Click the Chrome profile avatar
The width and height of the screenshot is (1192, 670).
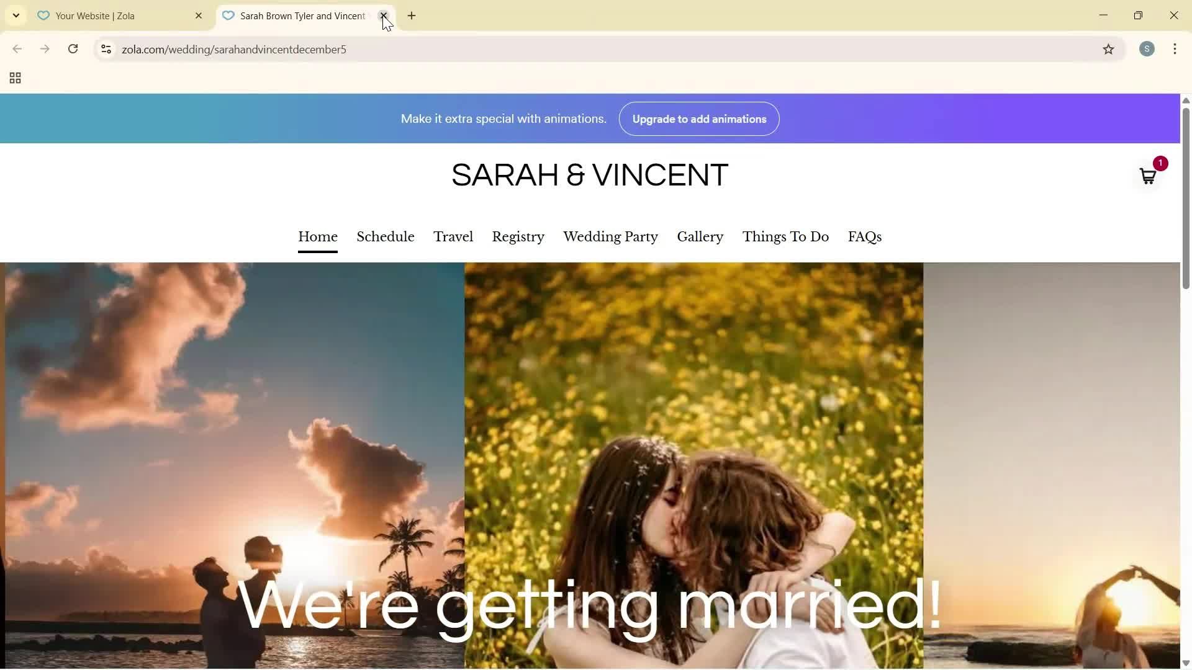(1147, 49)
